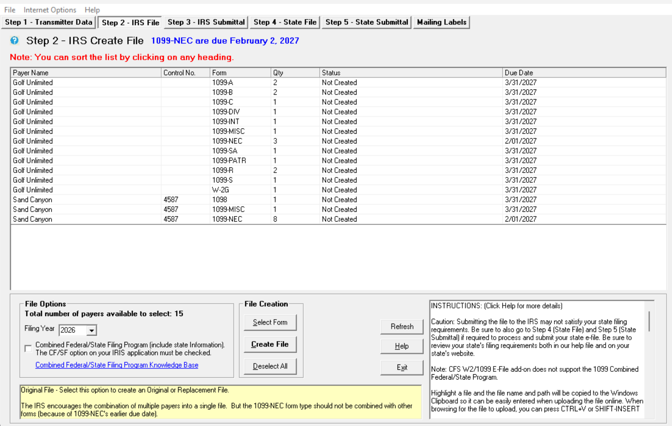Click control number 4587 in the 1098 row

[171, 200]
